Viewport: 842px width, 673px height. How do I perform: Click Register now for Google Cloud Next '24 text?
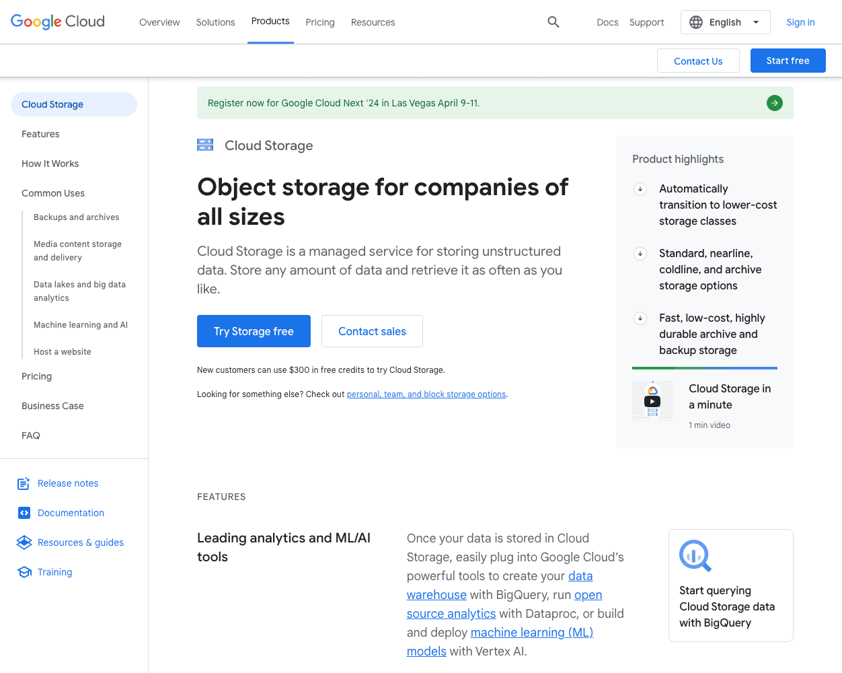pyautogui.click(x=344, y=103)
